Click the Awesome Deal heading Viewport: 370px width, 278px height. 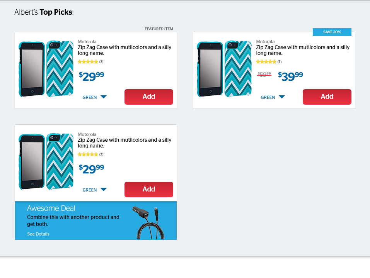(x=51, y=208)
